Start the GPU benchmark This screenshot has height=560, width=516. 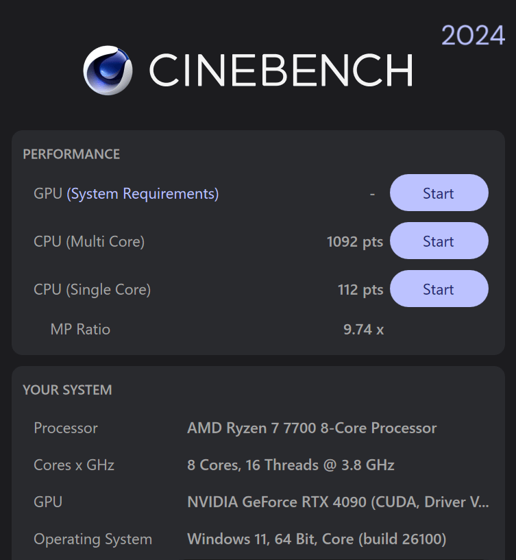[x=439, y=193]
